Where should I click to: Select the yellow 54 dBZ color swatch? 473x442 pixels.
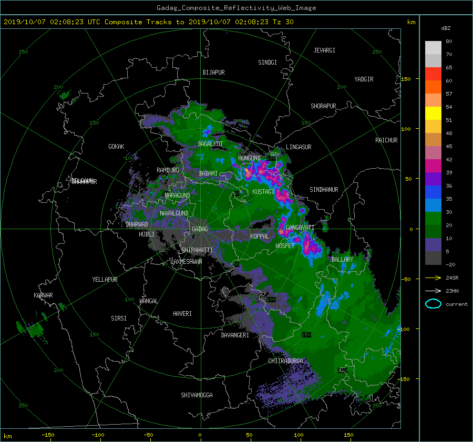pos(433,113)
